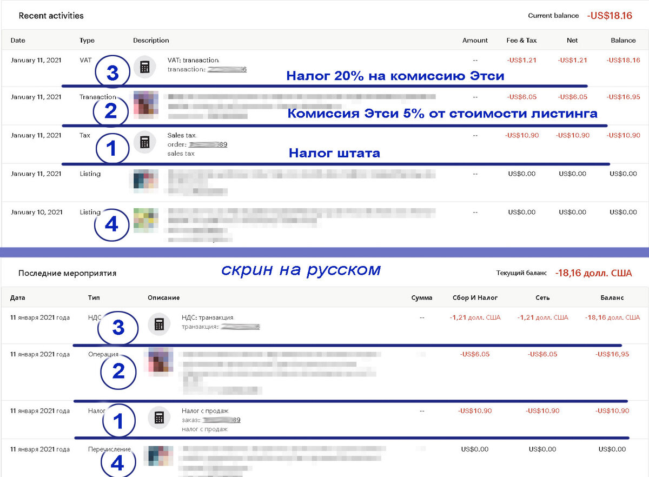
Task: Open заказ number link in Russian sales tax row
Action: click(x=221, y=420)
